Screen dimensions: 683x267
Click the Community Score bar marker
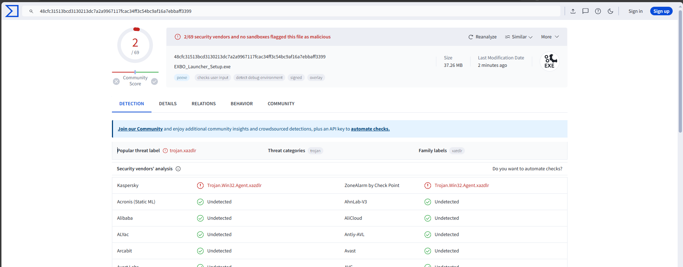135,72
